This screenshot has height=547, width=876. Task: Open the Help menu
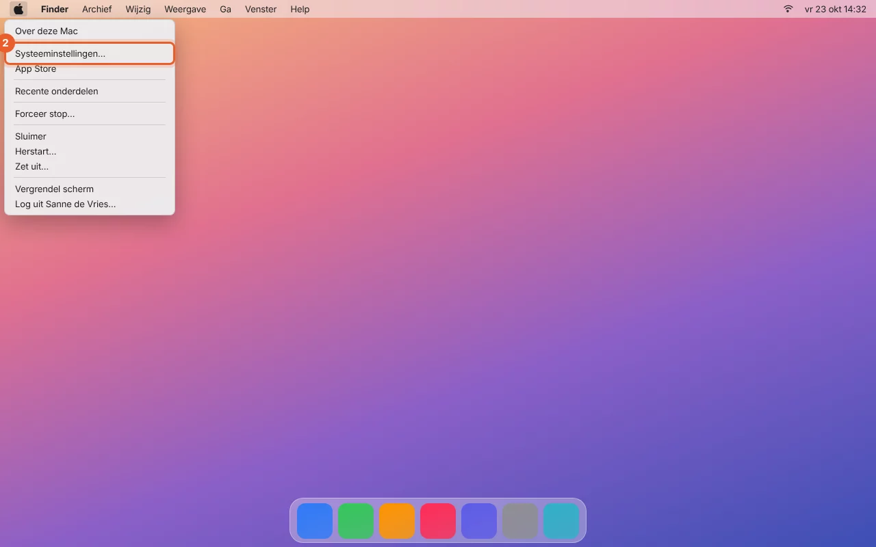click(300, 9)
